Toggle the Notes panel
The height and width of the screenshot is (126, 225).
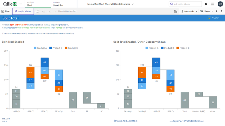coord(6,11)
